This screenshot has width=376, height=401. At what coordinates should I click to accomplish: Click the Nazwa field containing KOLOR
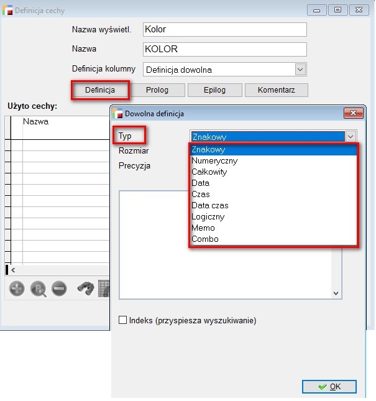click(225, 49)
